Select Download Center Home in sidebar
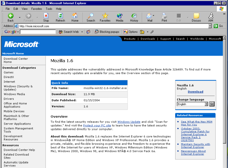228x168 pixels. point(16,60)
